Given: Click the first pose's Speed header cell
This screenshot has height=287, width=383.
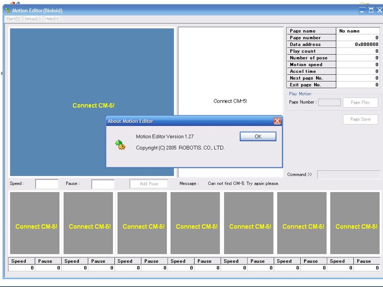Looking at the screenshot, I should [21, 261].
